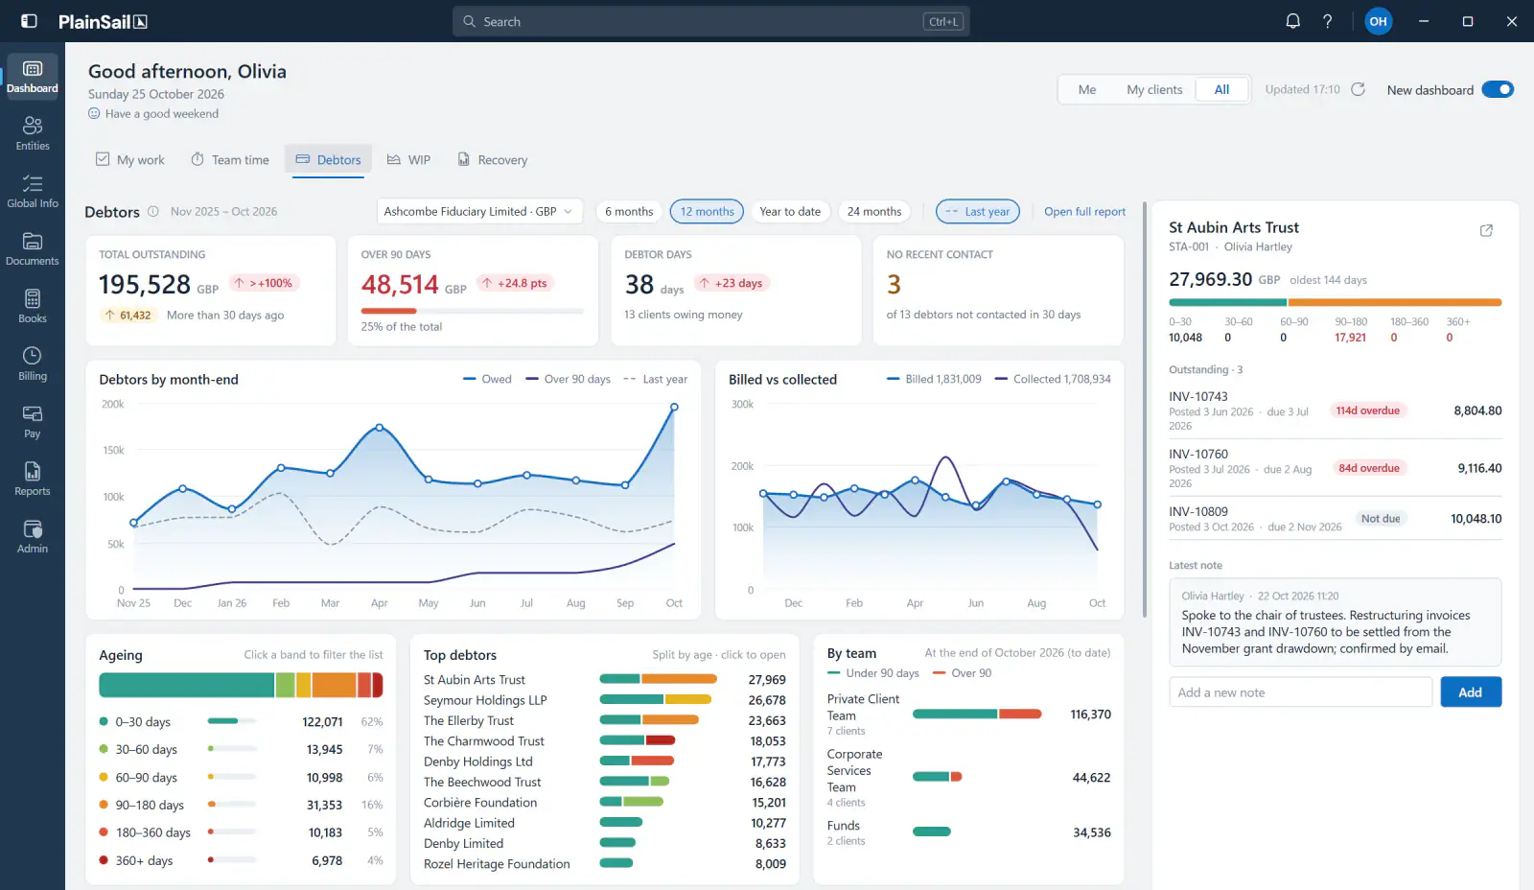1534x890 pixels.
Task: Select the 24 months period chip
Action: click(874, 211)
